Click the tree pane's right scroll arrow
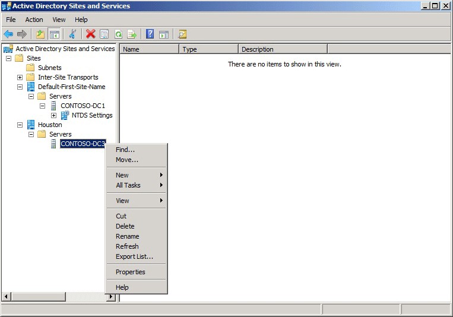Image resolution: width=453 pixels, height=317 pixels. coord(111,296)
